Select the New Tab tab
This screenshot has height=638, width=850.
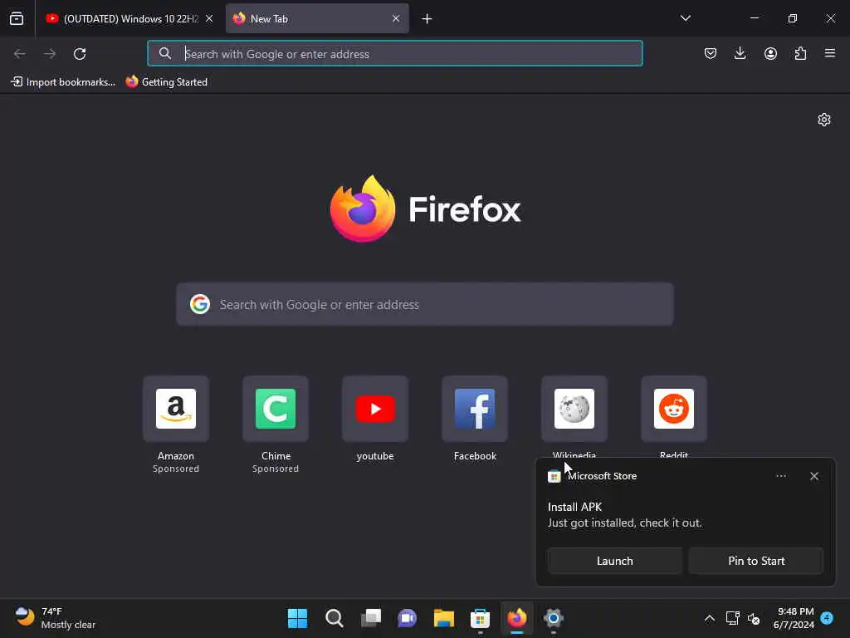click(x=317, y=18)
